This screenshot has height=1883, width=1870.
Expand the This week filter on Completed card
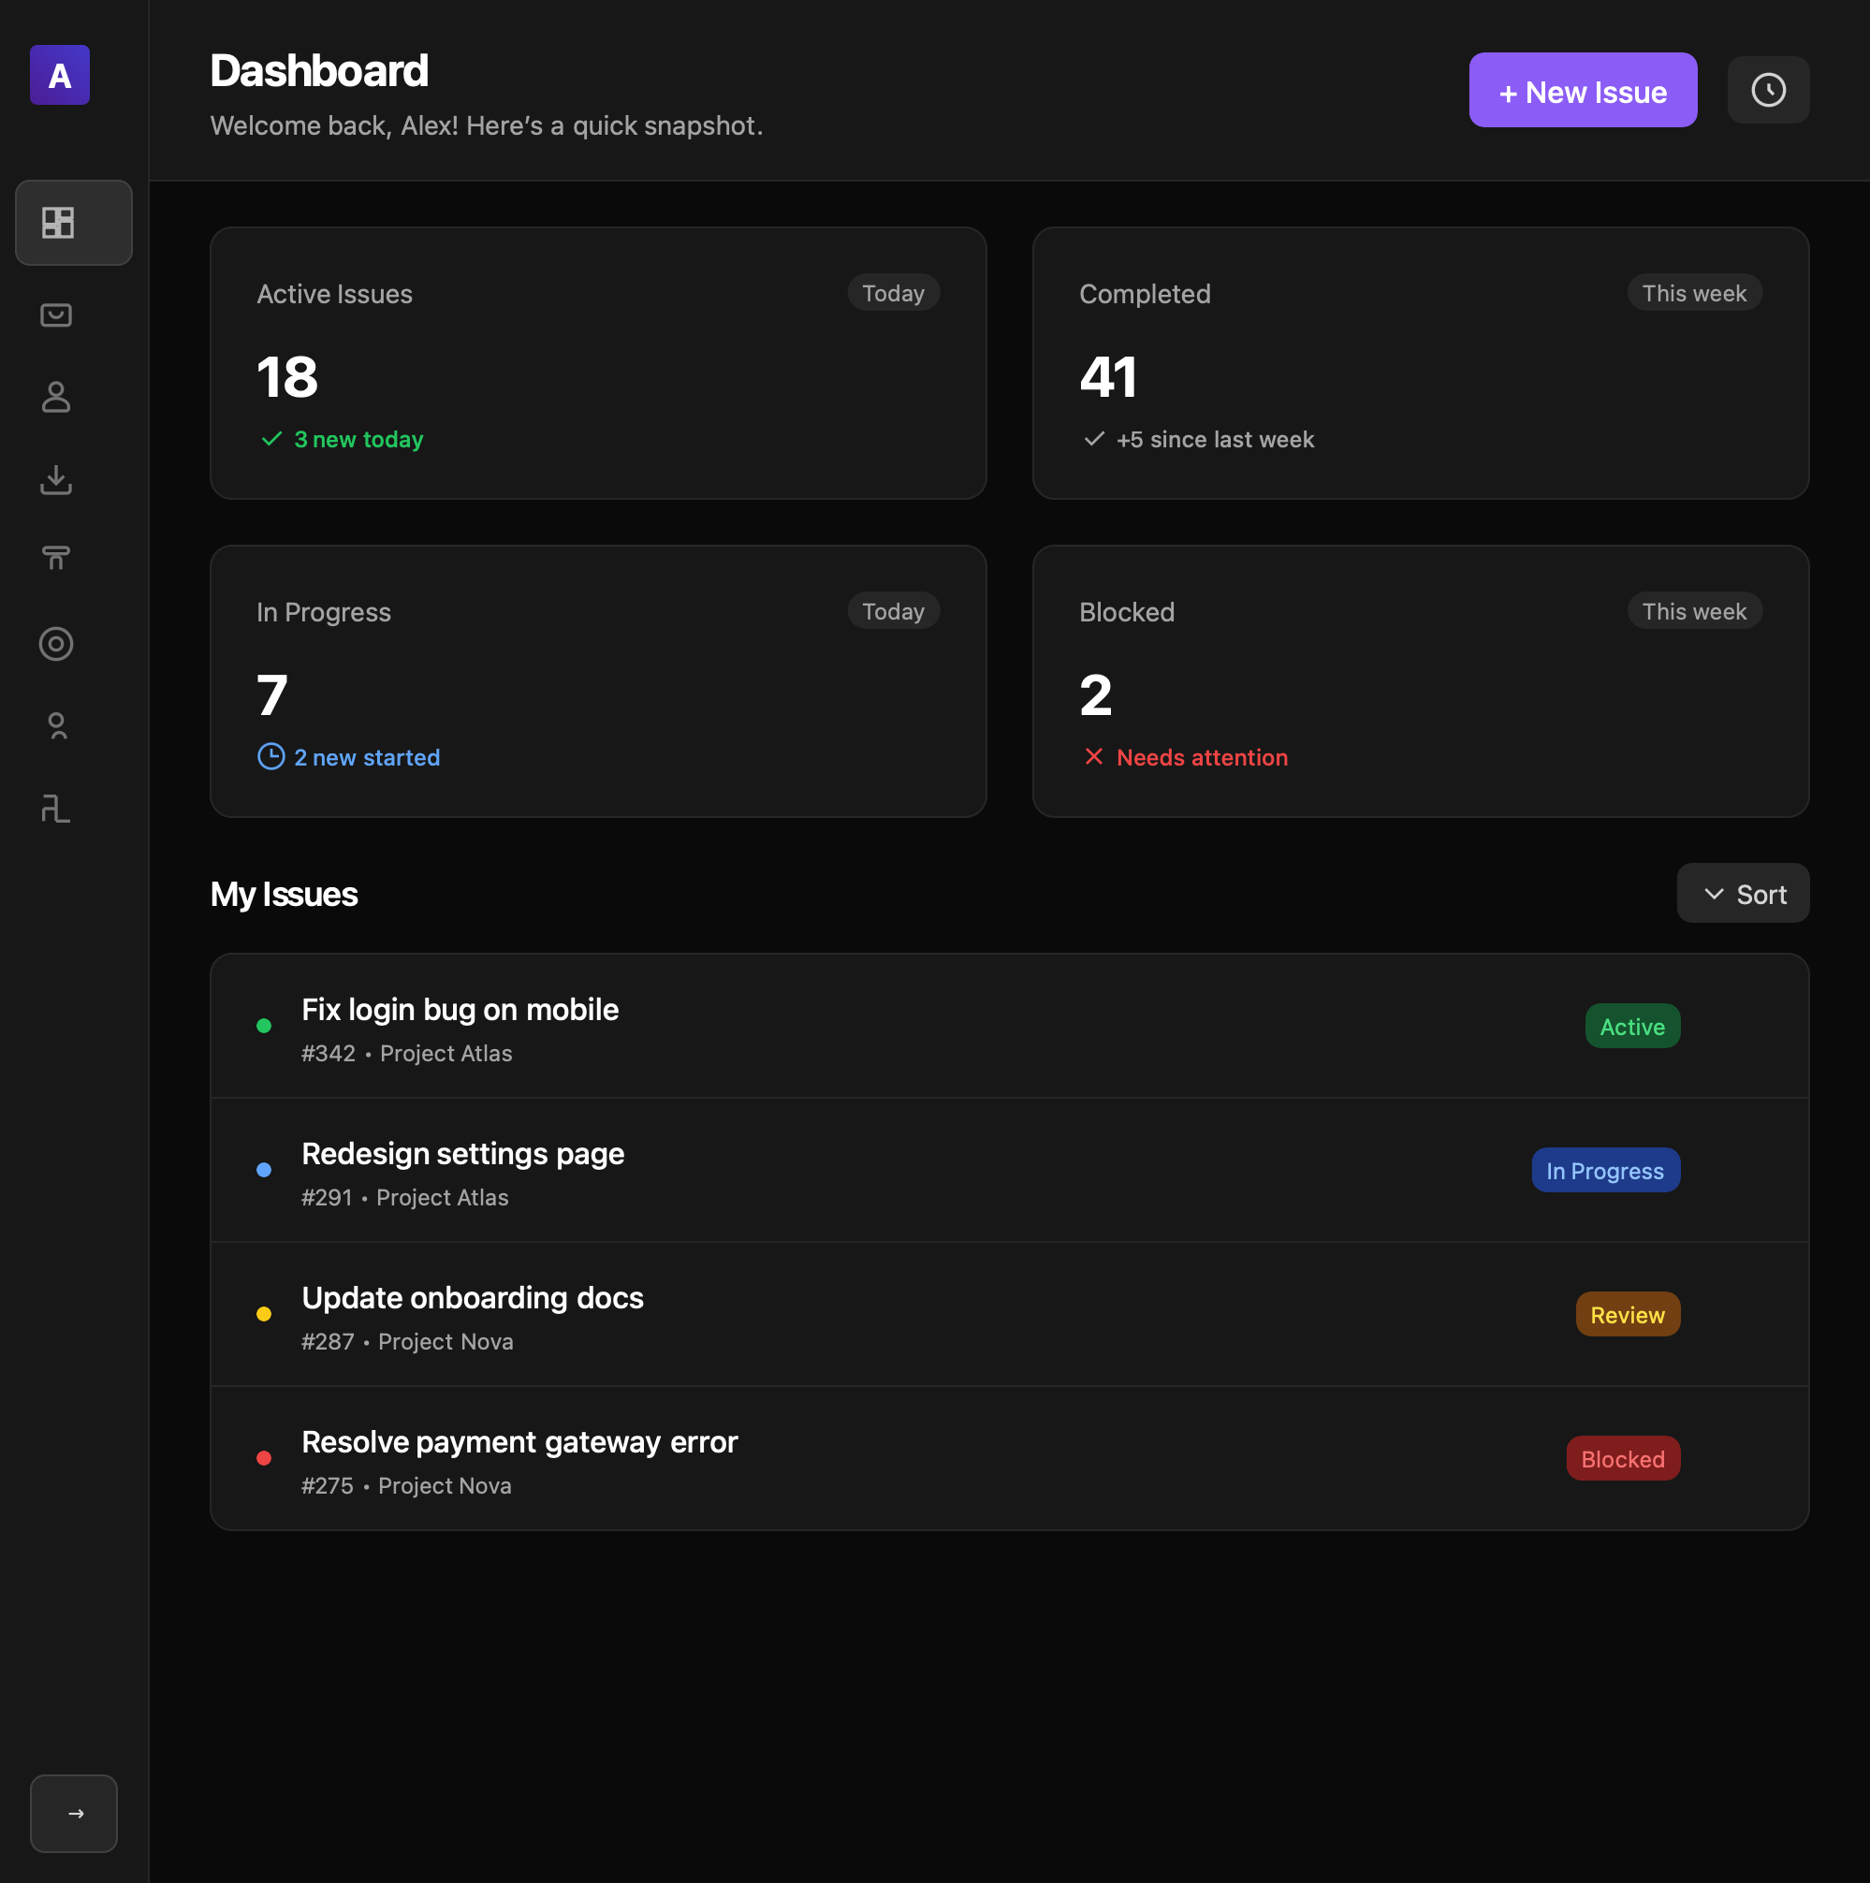coord(1694,292)
